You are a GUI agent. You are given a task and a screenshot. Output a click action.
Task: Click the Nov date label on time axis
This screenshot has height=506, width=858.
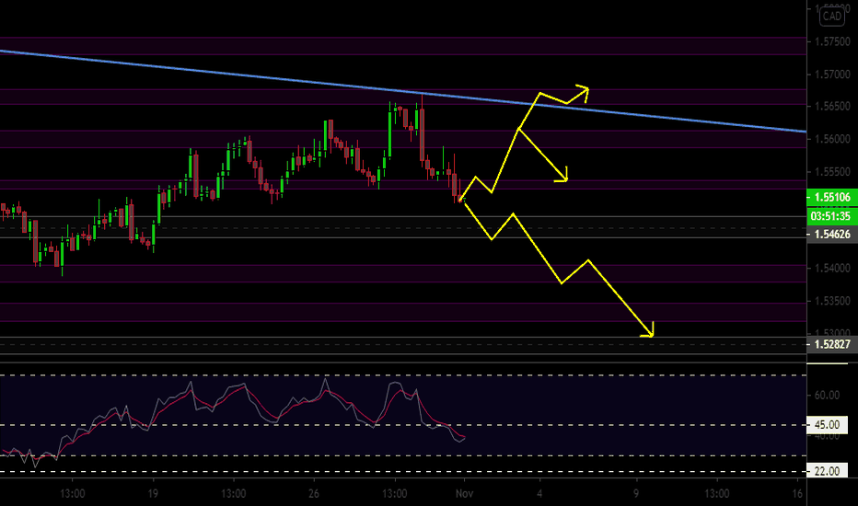(x=464, y=493)
